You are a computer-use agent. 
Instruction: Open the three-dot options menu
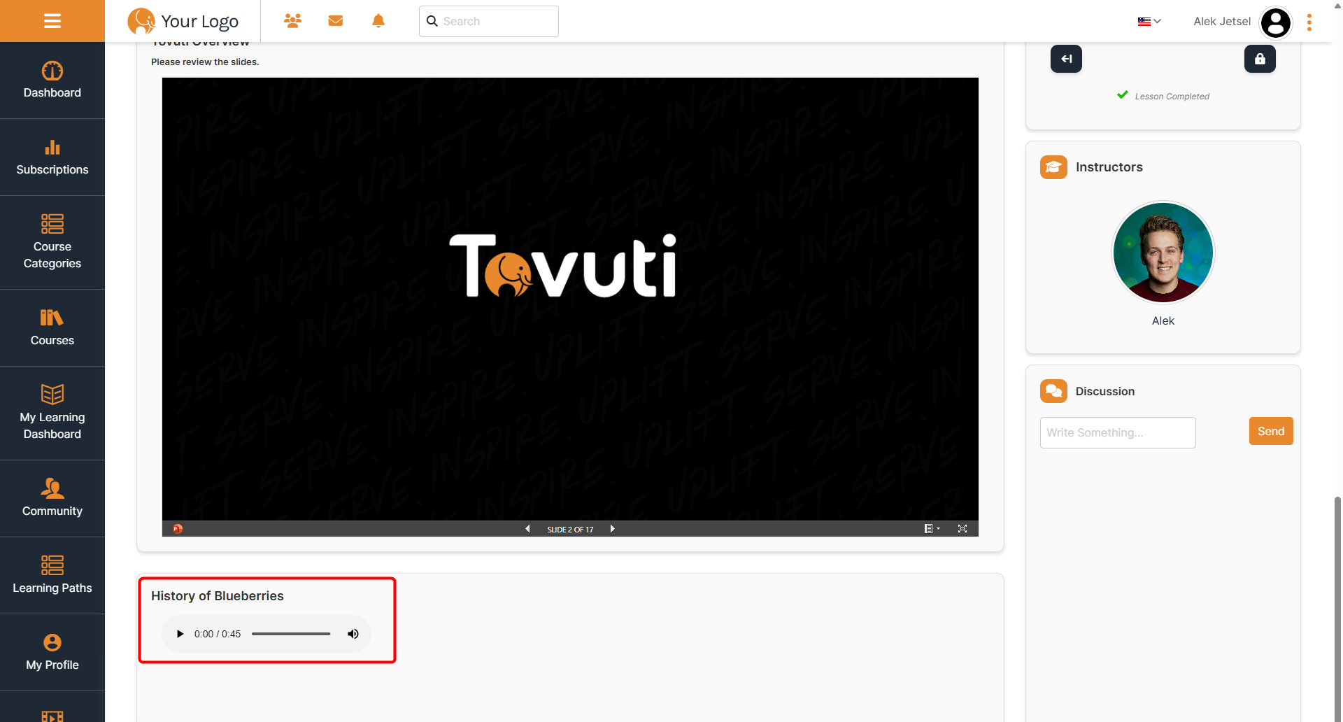pos(1309,22)
